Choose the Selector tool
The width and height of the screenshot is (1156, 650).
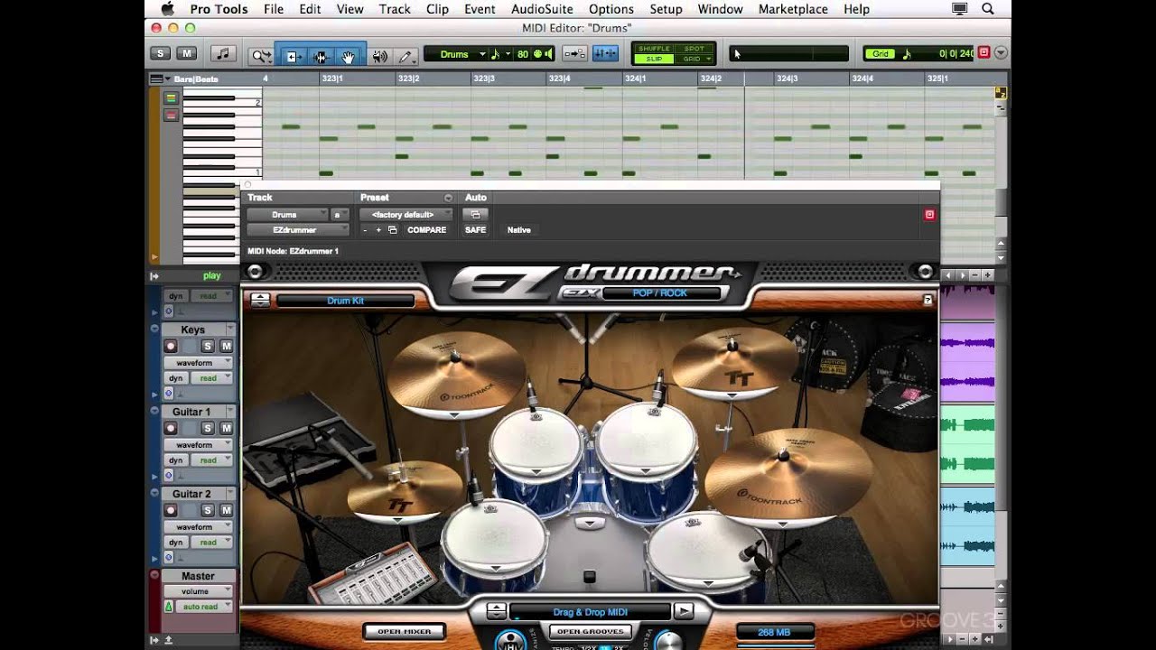[320, 56]
